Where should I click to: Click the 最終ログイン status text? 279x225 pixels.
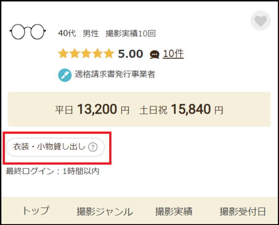tap(53, 171)
